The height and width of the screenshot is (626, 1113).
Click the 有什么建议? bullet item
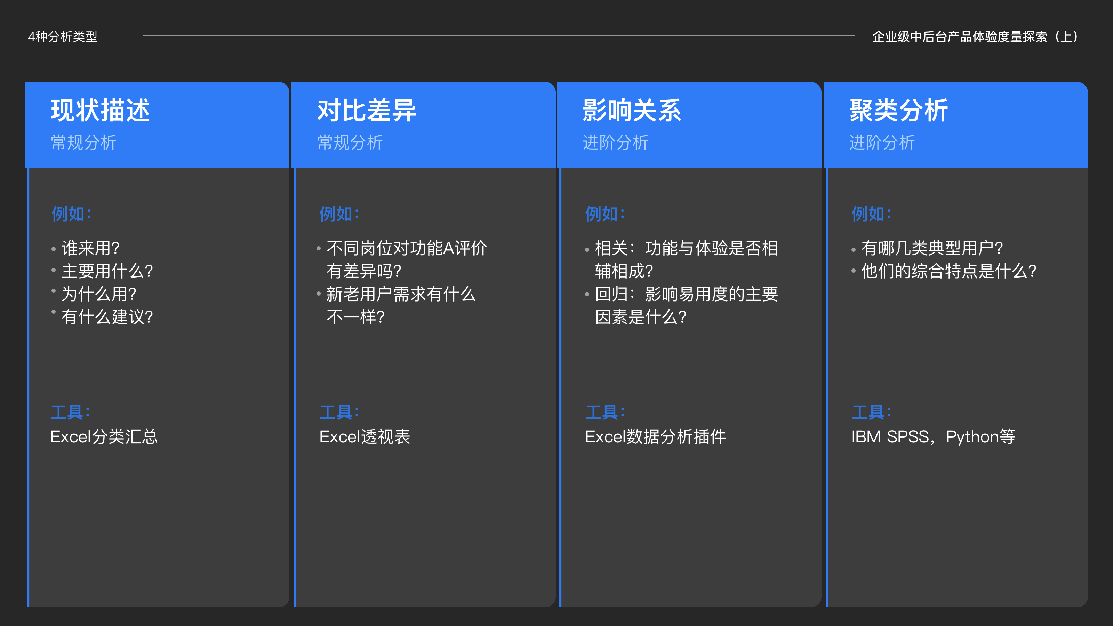pos(107,317)
